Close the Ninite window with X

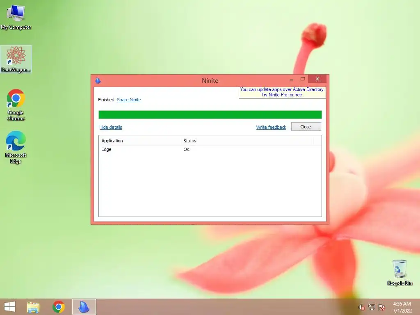pos(317,79)
